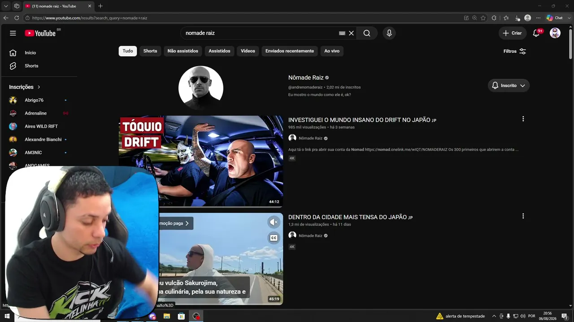The width and height of the screenshot is (574, 322).
Task: Open a new browser tab
Action: click(x=100, y=6)
